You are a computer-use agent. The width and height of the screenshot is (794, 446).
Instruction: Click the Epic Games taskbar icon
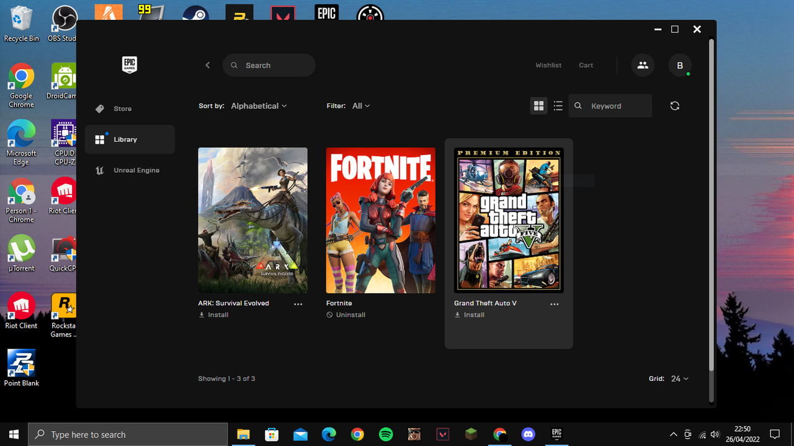(557, 434)
